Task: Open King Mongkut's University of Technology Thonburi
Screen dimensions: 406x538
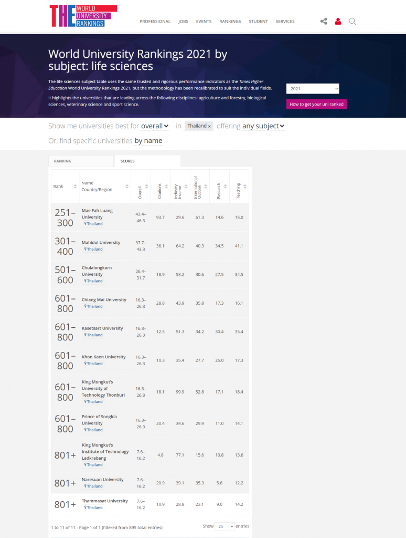Action: coord(103,388)
